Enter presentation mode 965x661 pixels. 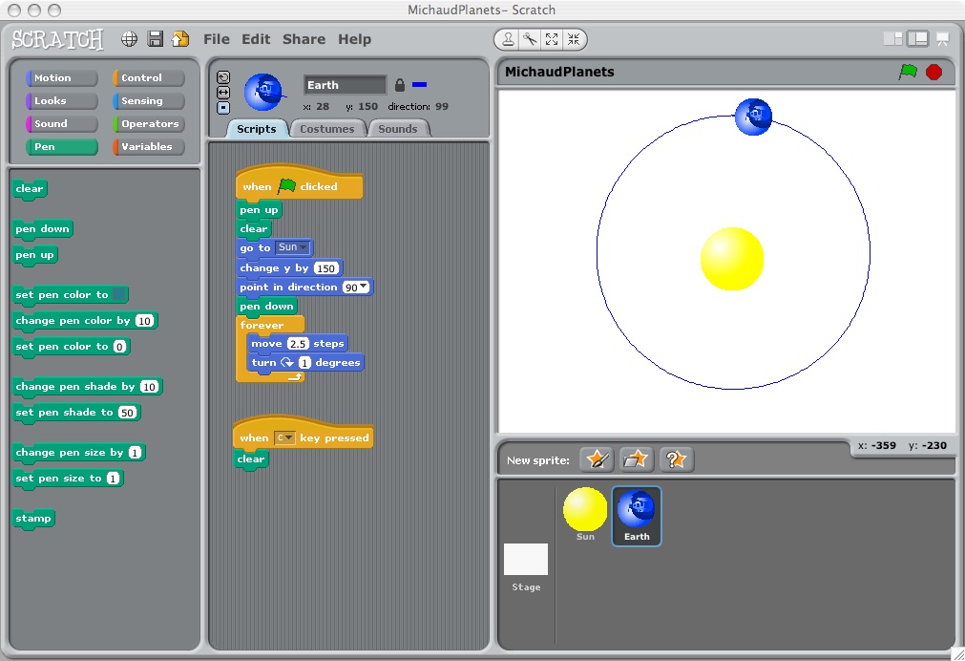[x=942, y=39]
